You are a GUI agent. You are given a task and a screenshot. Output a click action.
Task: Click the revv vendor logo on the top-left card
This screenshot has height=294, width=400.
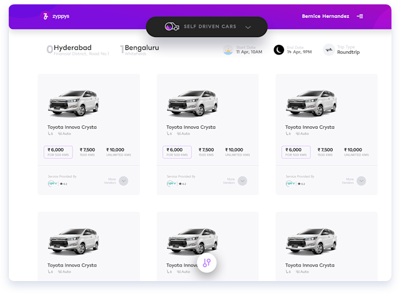(52, 183)
